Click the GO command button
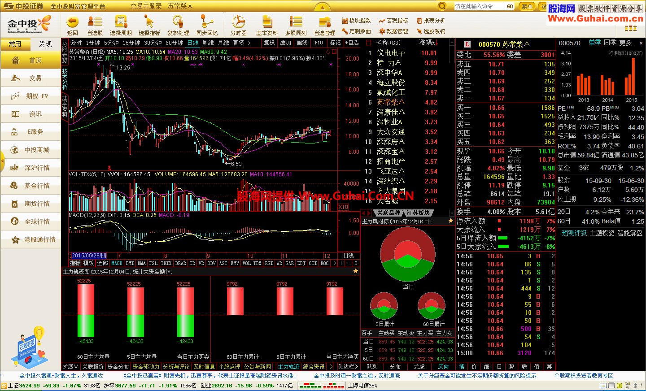Viewport: 646px width, 391px height. click(x=510, y=6)
